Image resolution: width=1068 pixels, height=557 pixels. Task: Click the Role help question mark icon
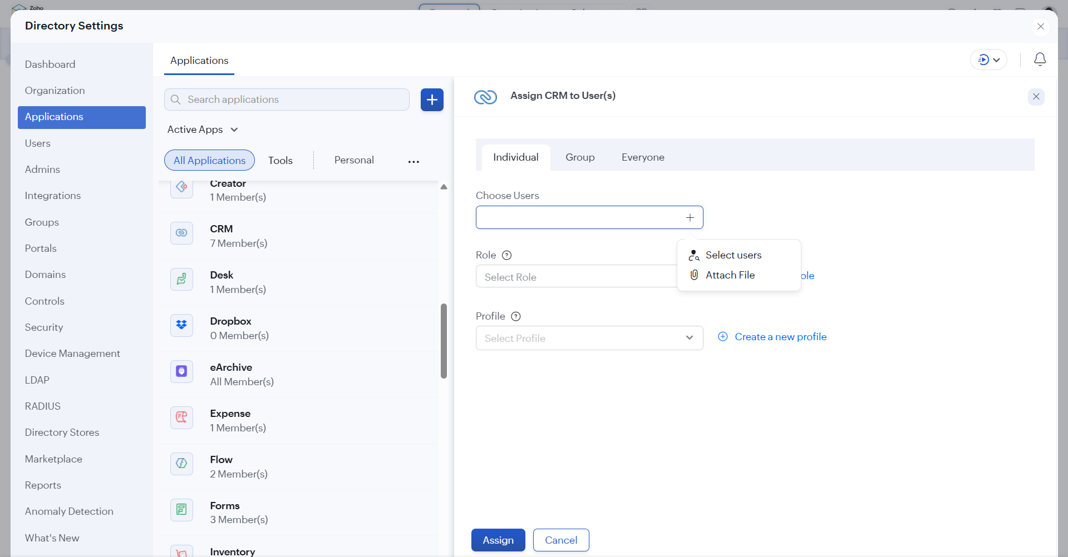point(506,255)
